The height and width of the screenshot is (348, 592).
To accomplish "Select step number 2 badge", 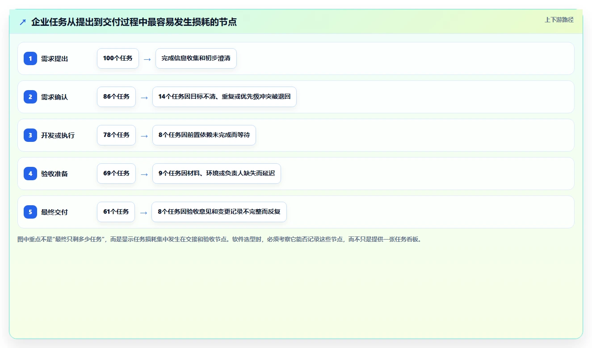I will [30, 97].
